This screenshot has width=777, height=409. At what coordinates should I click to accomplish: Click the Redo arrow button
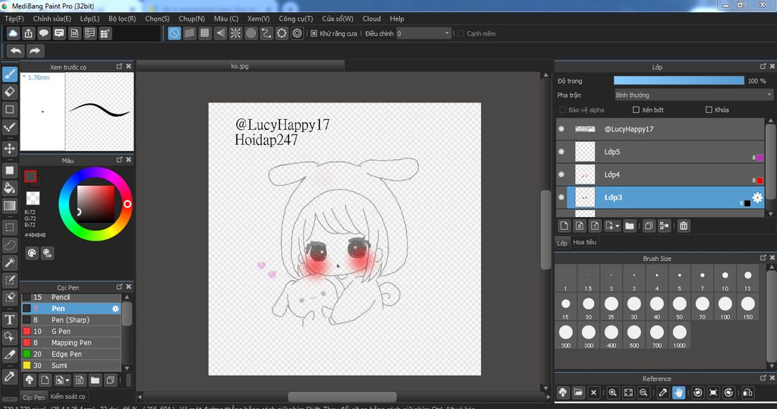pyautogui.click(x=35, y=51)
